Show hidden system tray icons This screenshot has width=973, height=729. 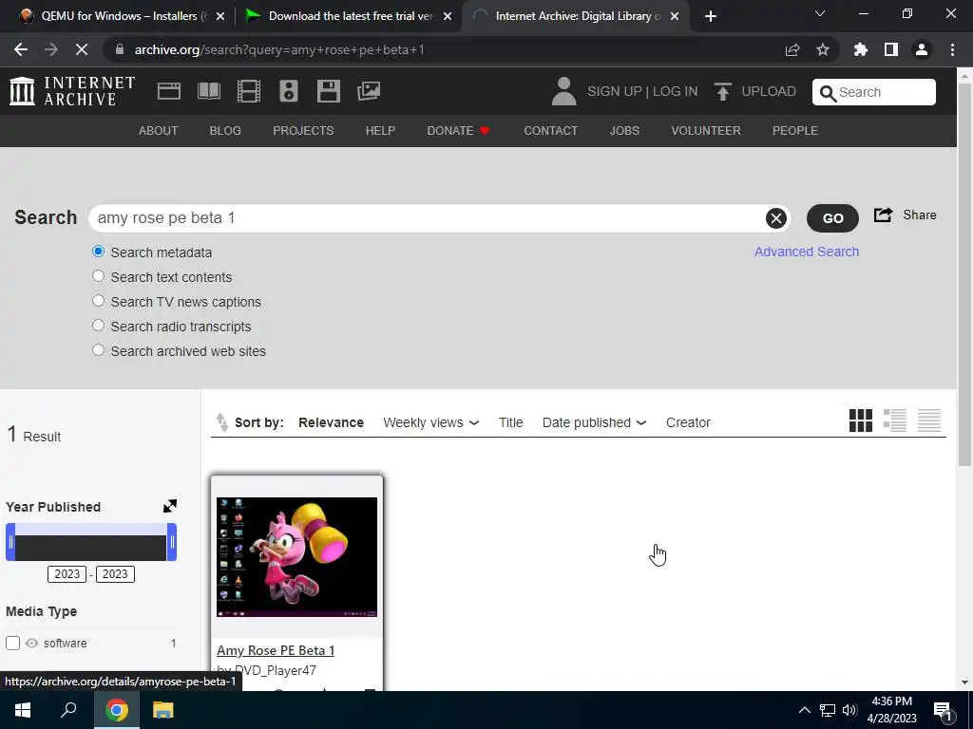[x=804, y=710]
